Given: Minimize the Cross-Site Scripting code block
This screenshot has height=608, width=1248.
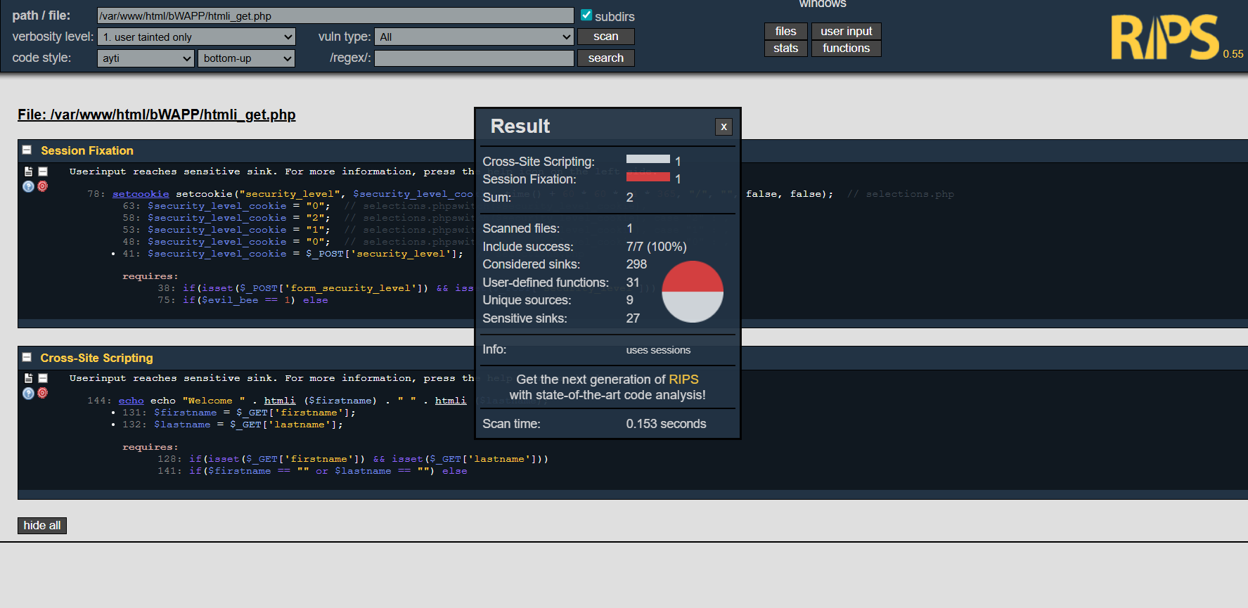Looking at the screenshot, I should 43,378.
